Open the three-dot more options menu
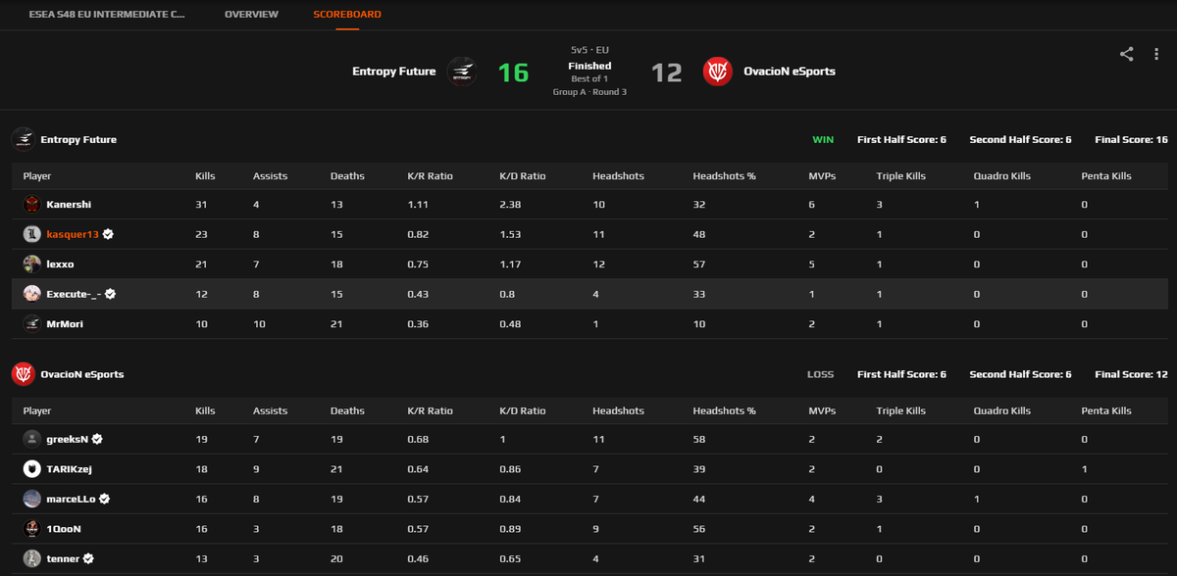 (1156, 54)
